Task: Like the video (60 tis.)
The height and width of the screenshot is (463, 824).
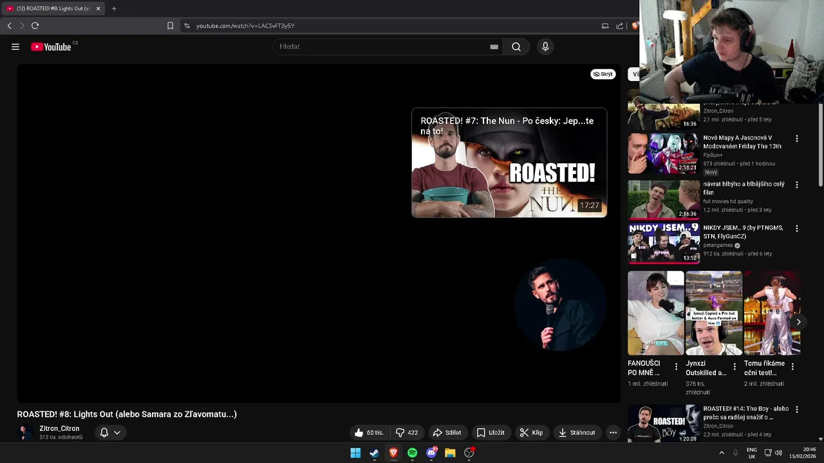Action: click(x=370, y=433)
